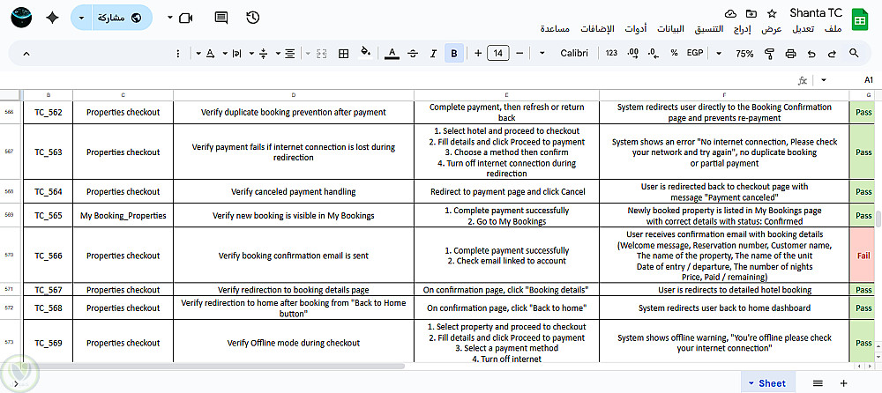Open the comments panel icon
This screenshot has height=393, width=882.
[221, 18]
